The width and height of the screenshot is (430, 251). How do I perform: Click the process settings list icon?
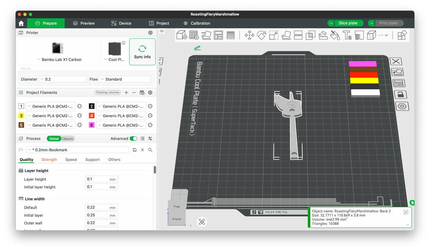tap(142, 139)
